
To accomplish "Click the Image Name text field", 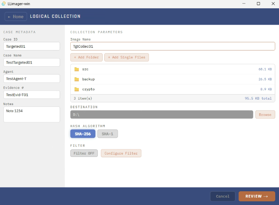I will coord(173,46).
